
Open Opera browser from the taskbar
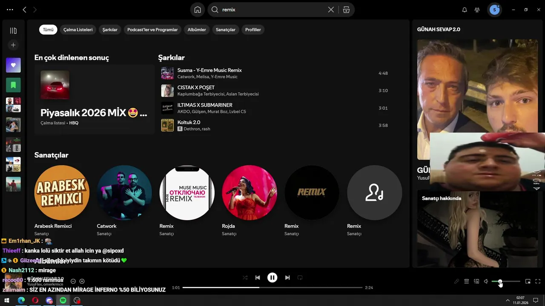[x=35, y=300]
